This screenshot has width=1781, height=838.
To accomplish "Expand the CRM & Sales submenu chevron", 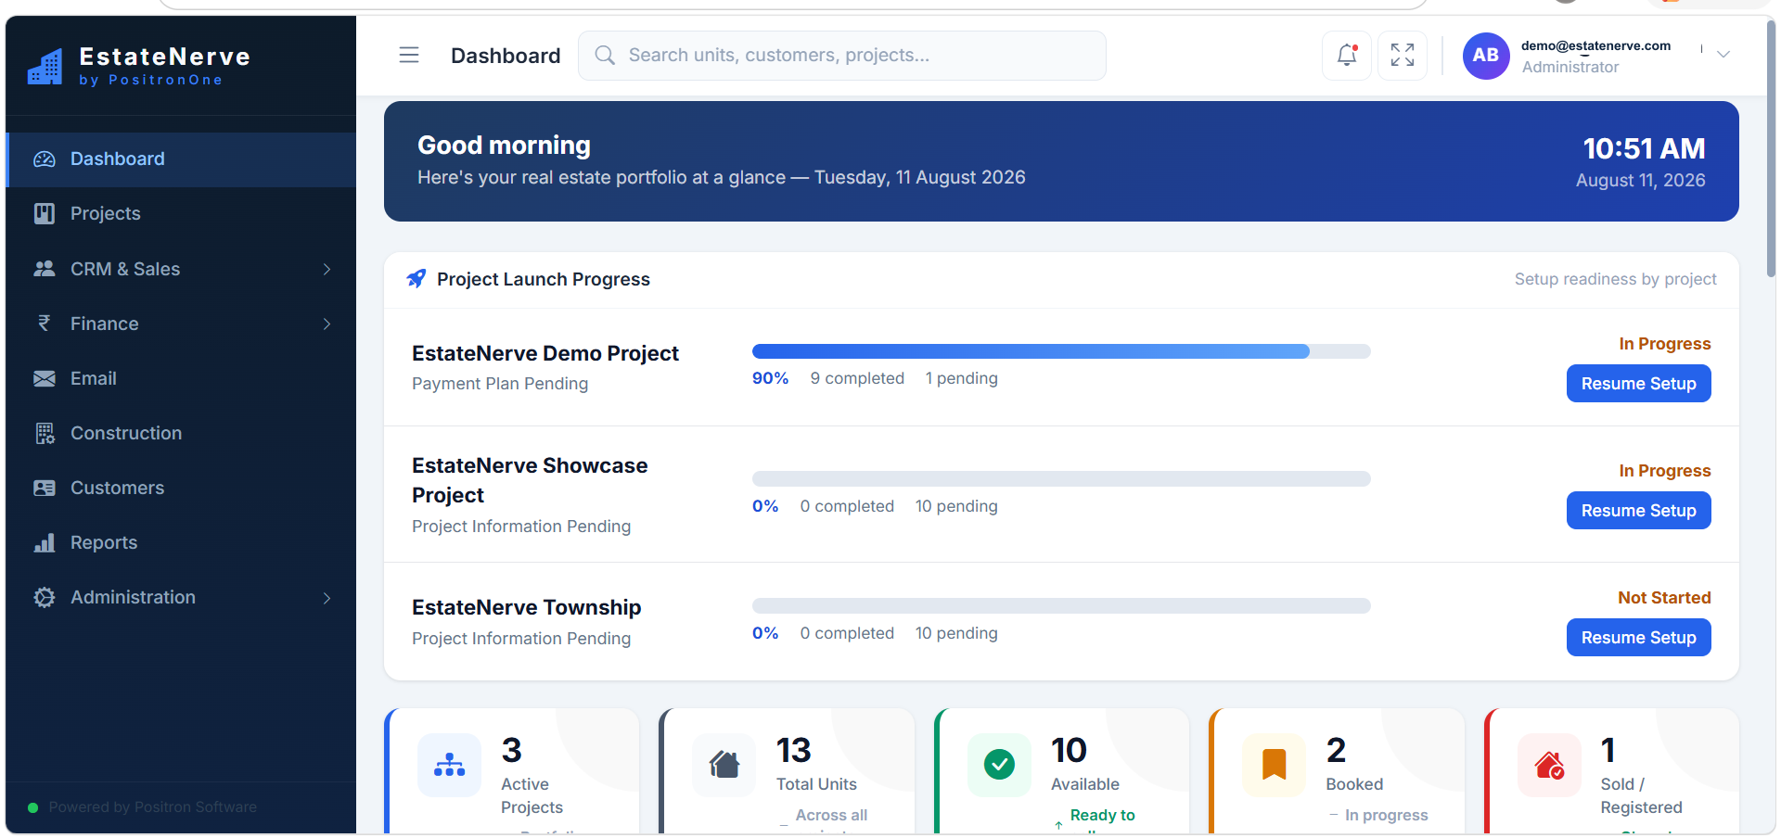I will click(x=327, y=269).
